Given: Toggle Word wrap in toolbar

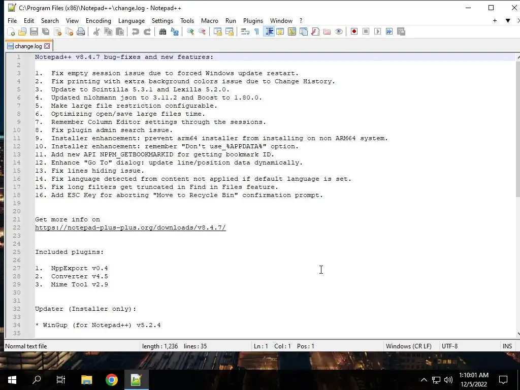Looking at the screenshot, I should click(x=245, y=31).
